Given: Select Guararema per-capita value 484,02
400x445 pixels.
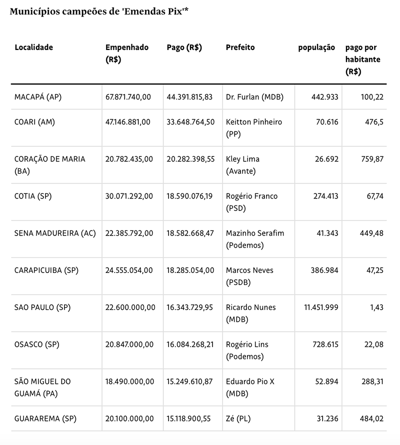Looking at the screenshot, I should tap(371, 418).
